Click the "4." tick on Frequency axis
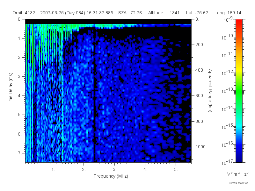The height and width of the screenshot is (191, 255). click(x=145, y=170)
